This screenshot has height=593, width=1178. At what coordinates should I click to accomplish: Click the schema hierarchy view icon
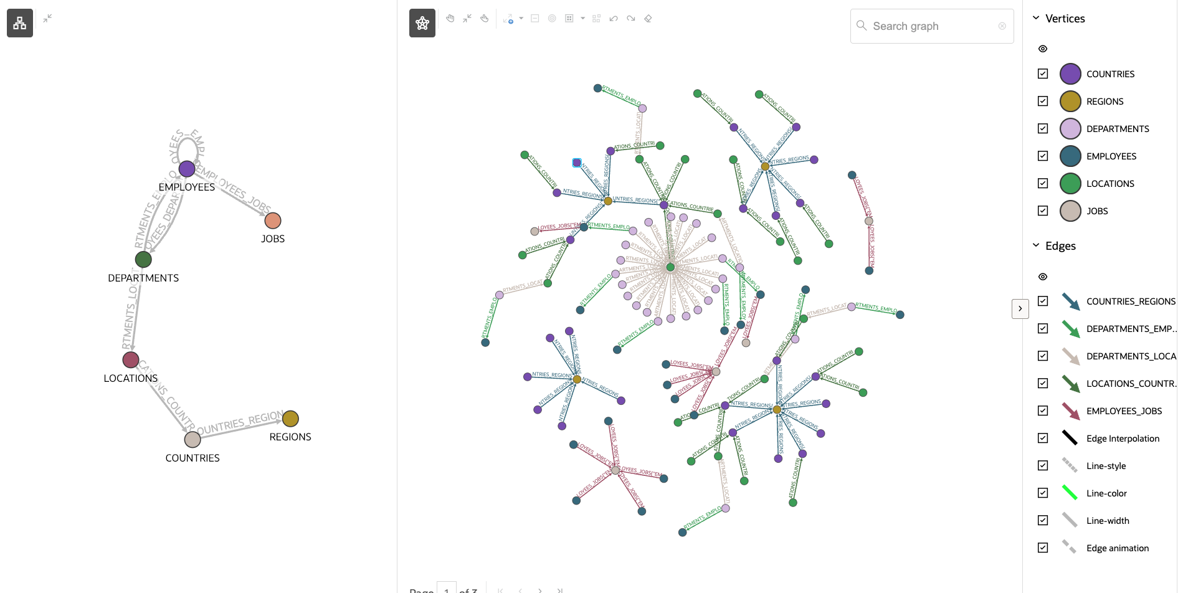point(20,23)
